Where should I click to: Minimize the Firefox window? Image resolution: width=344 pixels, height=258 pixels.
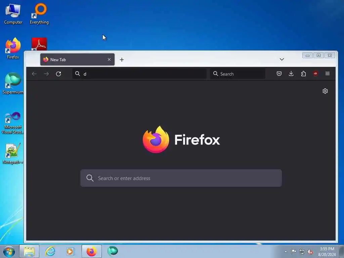coord(308,55)
